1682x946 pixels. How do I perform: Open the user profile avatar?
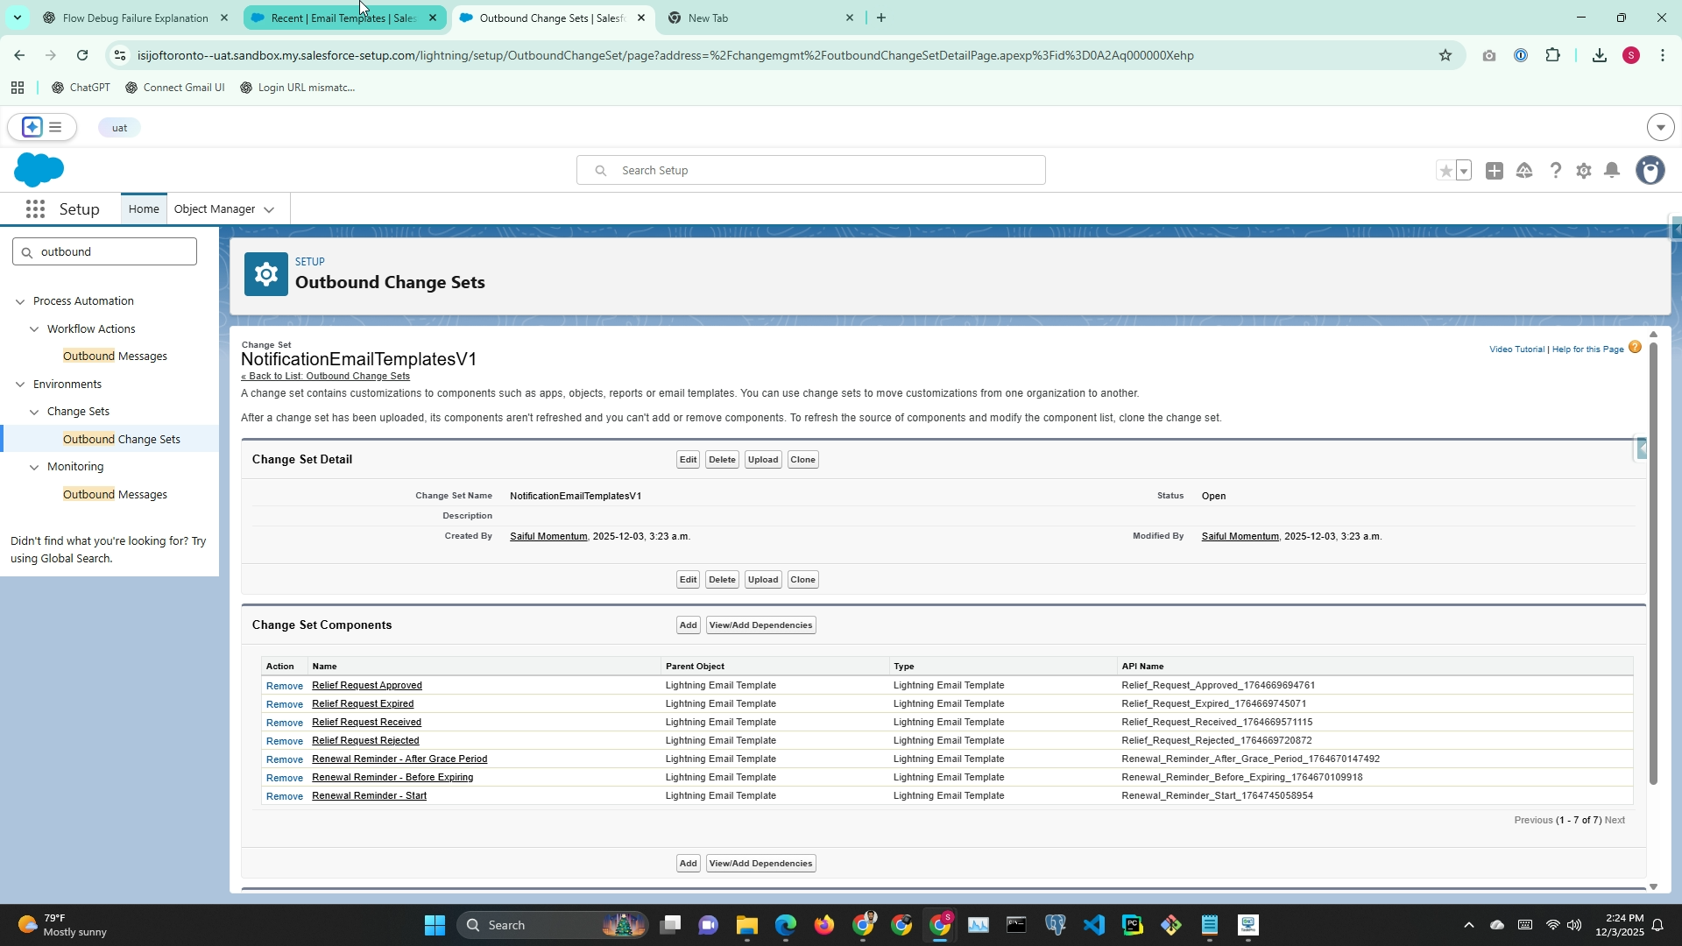1650,171
